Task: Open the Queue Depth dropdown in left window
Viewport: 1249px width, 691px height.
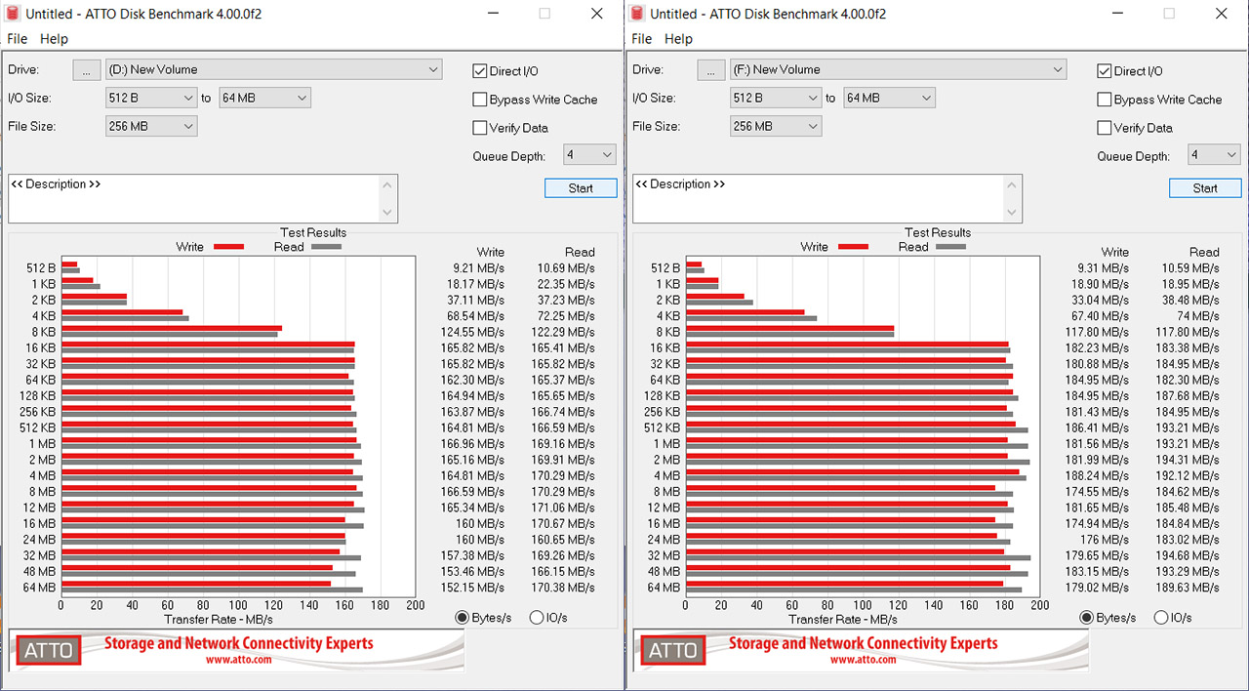Action: (589, 155)
